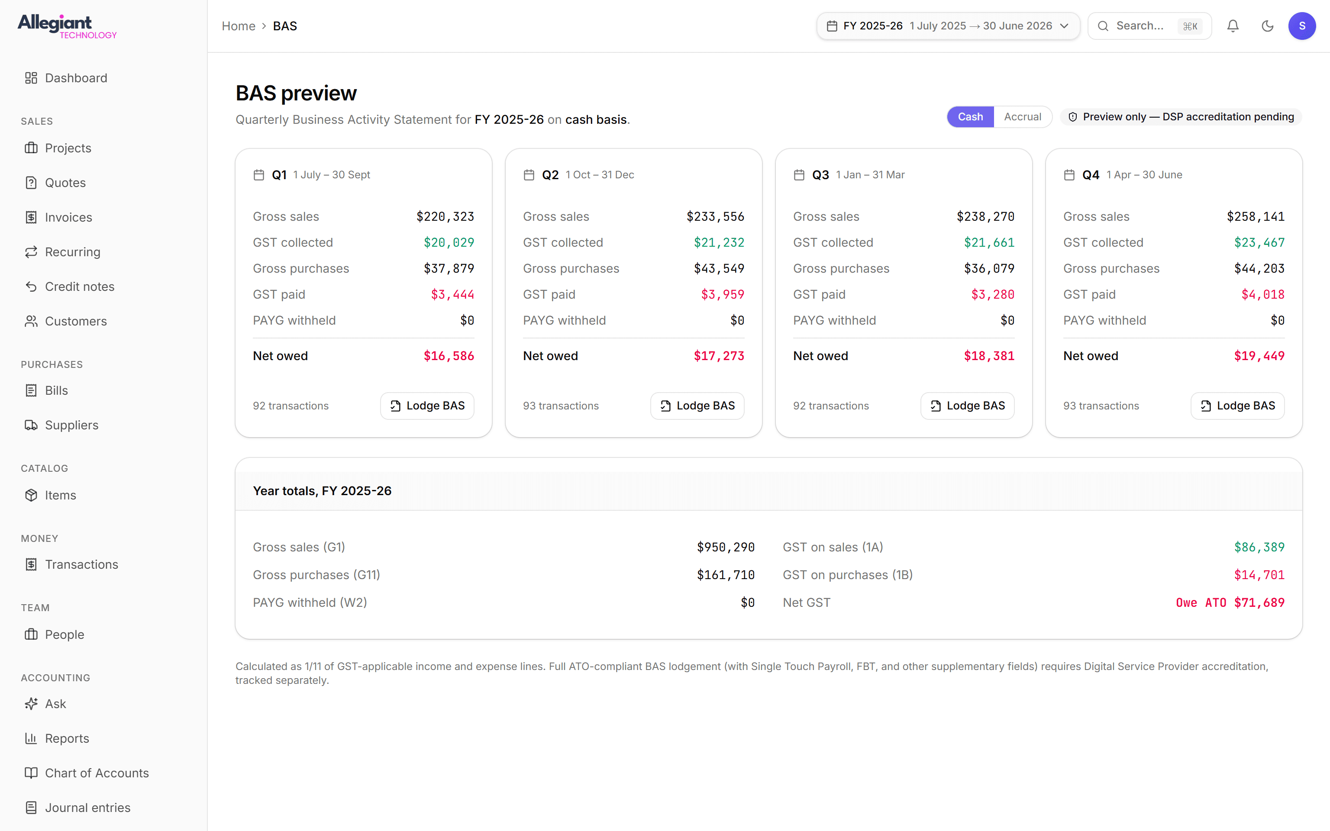
Task: Click Q4 net owed amount $19,449
Action: pos(1259,356)
